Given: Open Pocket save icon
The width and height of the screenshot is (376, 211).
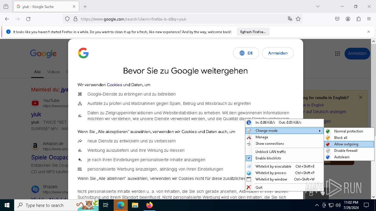Looking at the screenshot, I should [337, 19].
